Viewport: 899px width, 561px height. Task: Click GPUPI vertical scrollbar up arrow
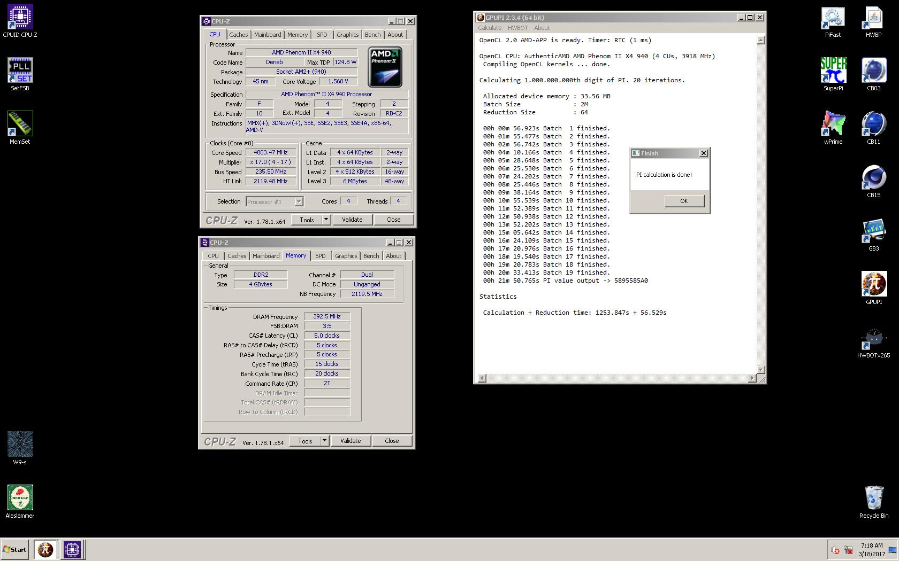(x=761, y=40)
